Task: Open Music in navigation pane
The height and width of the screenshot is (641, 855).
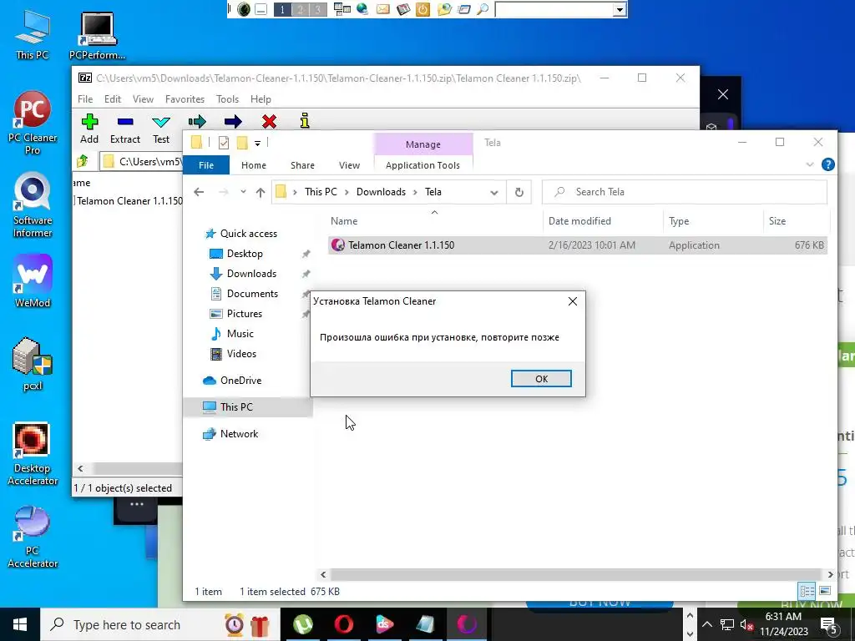Action: pyautogui.click(x=240, y=334)
